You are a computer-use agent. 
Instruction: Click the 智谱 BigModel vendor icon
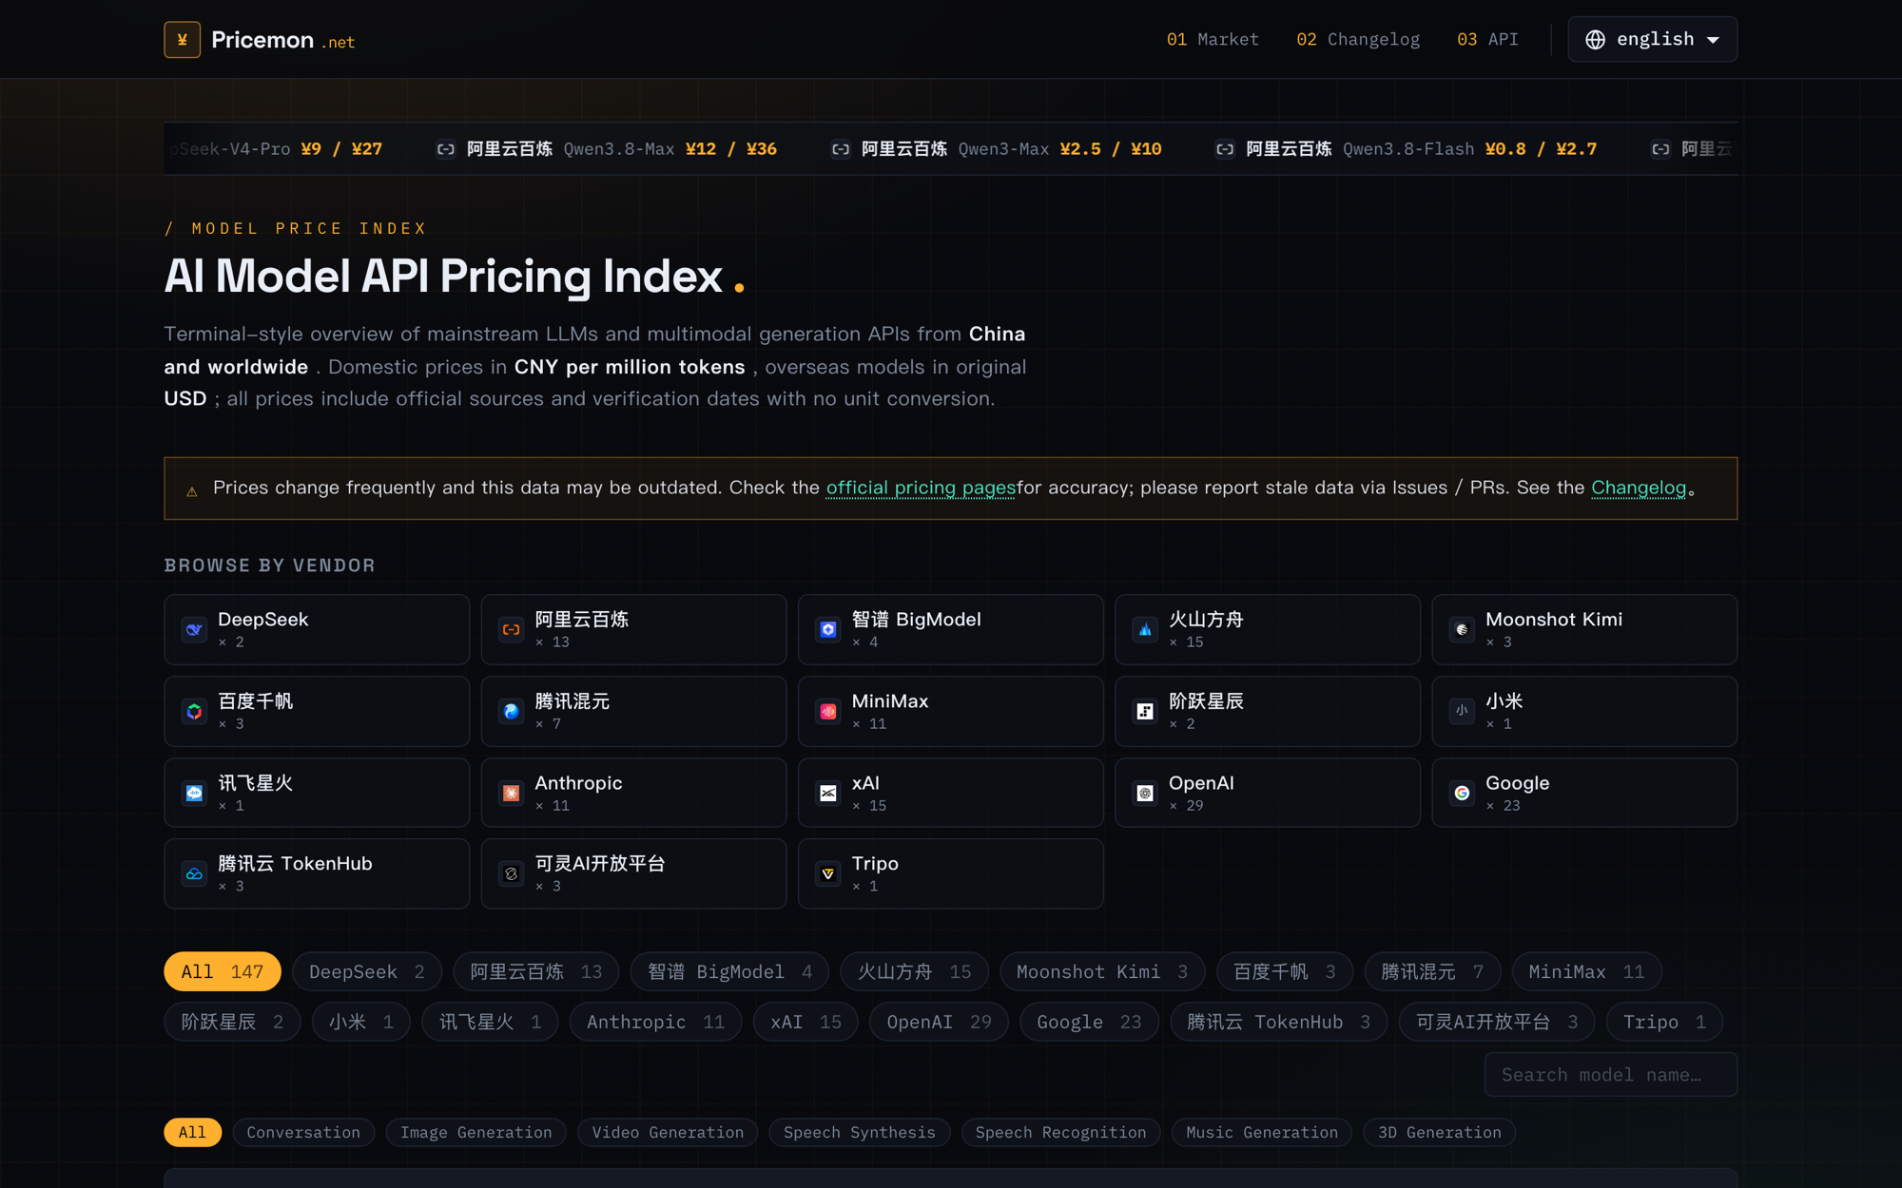[828, 629]
